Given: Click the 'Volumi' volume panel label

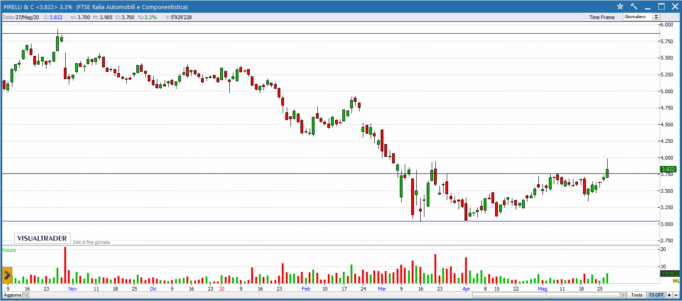Looking at the screenshot, I should [x=9, y=250].
